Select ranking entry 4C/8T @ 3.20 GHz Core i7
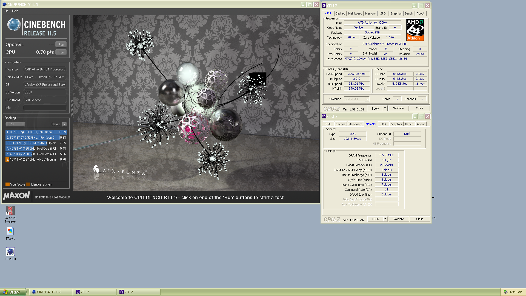Viewport: 526px width, 296px height. click(36, 149)
